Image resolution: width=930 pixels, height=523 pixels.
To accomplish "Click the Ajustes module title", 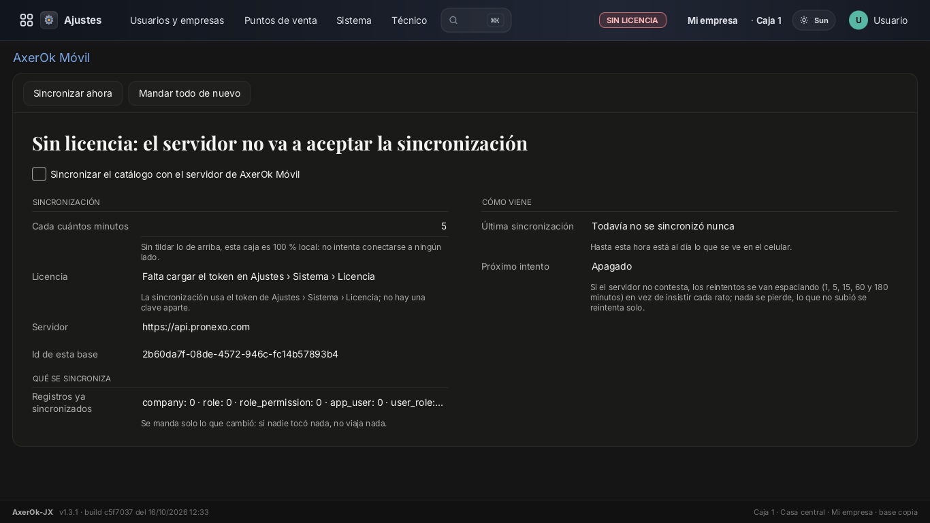I will (x=83, y=20).
